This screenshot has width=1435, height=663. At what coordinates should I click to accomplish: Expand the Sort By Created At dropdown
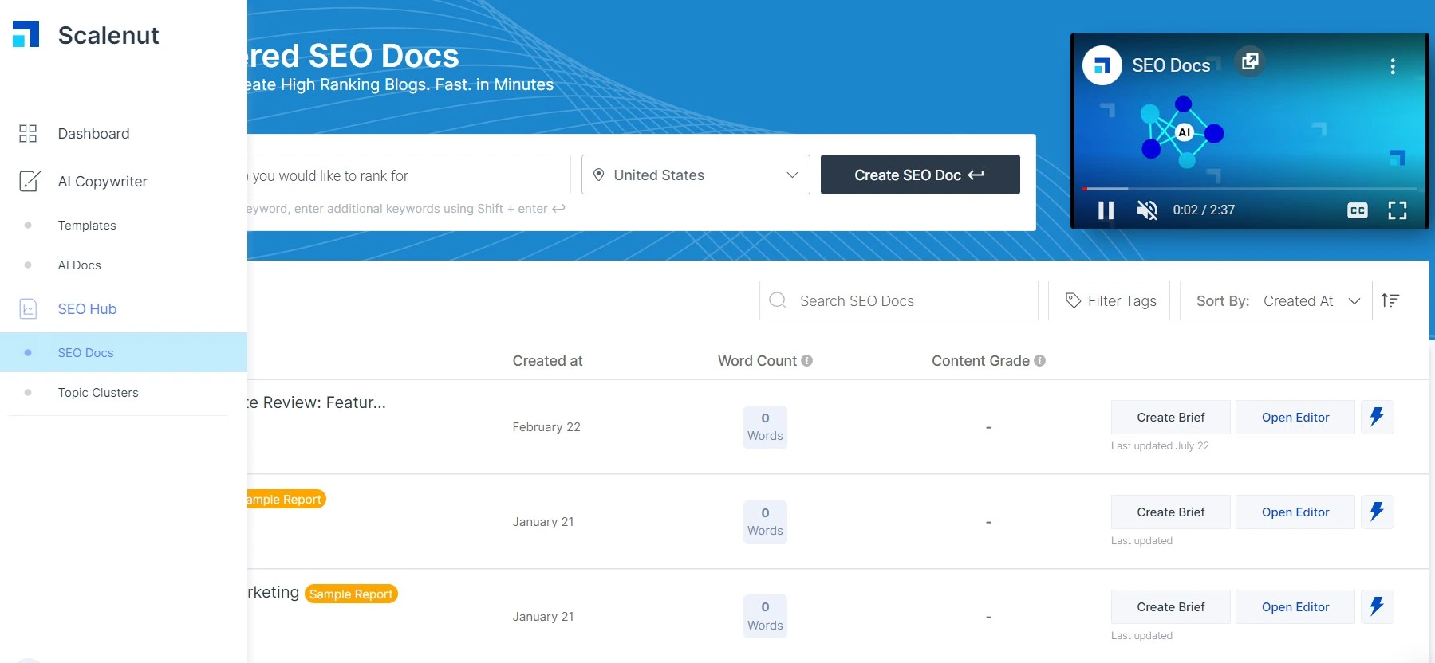tap(1276, 301)
